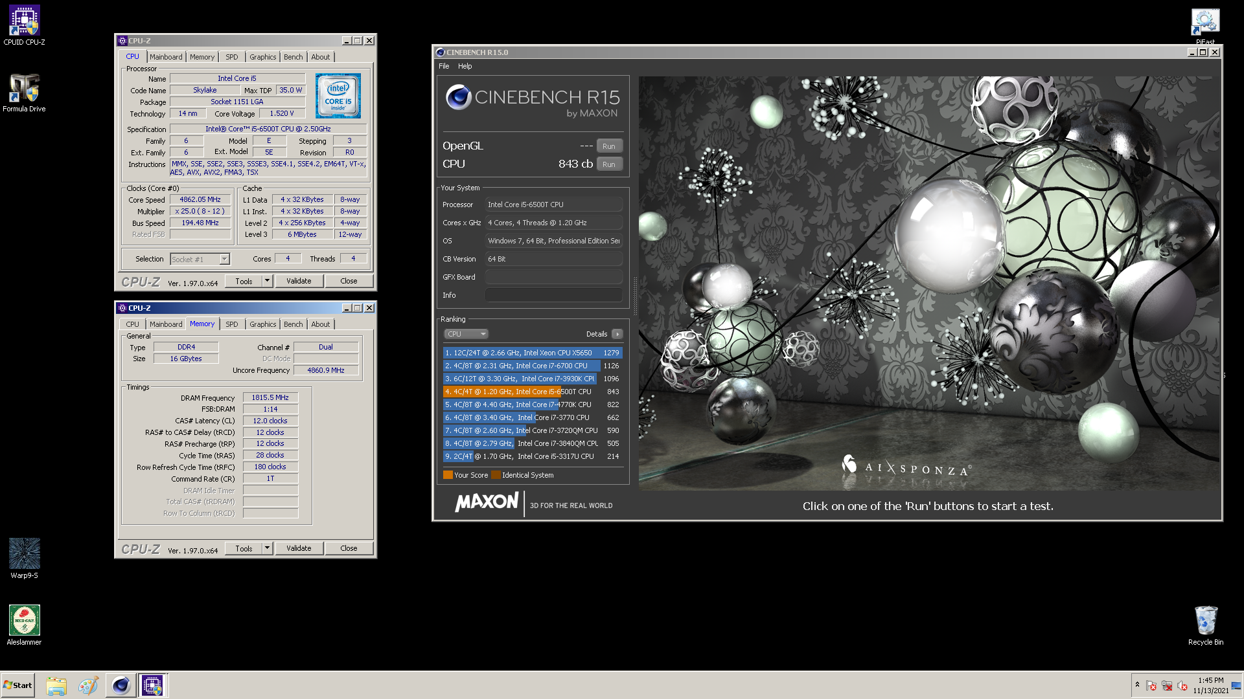Viewport: 1244px width, 699px height.
Task: Expand the Tools dropdown arrow in bottom CPU-Z
Action: point(267,548)
